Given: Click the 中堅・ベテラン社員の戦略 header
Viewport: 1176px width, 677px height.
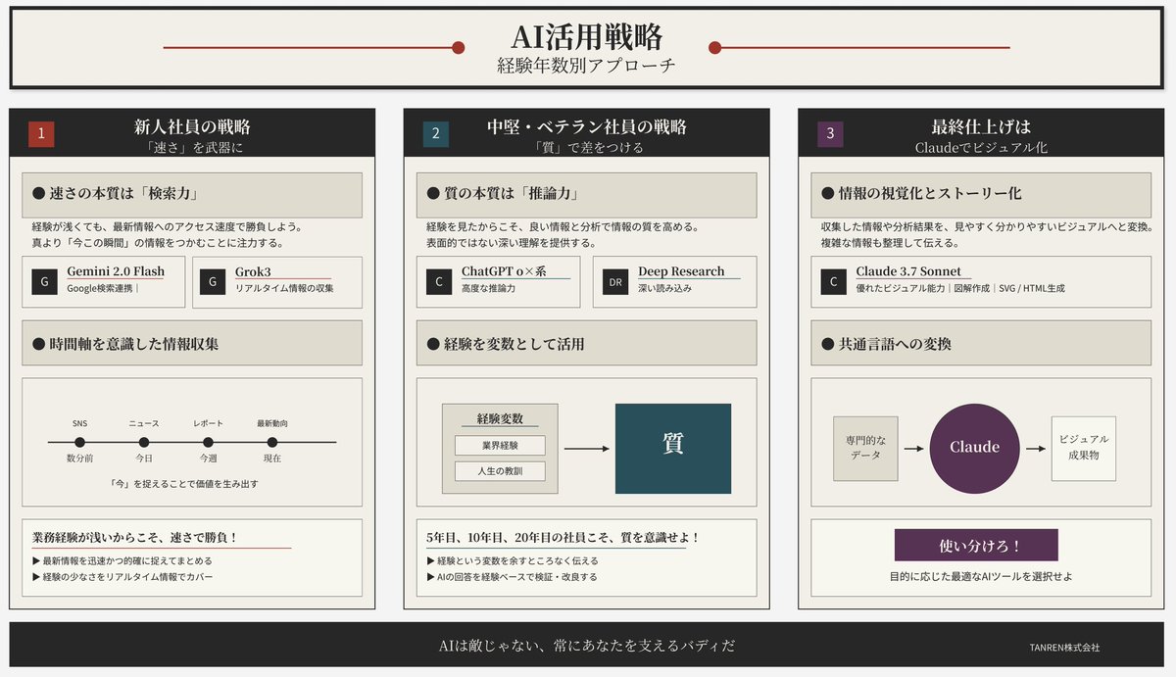Looking at the screenshot, I should (587, 127).
